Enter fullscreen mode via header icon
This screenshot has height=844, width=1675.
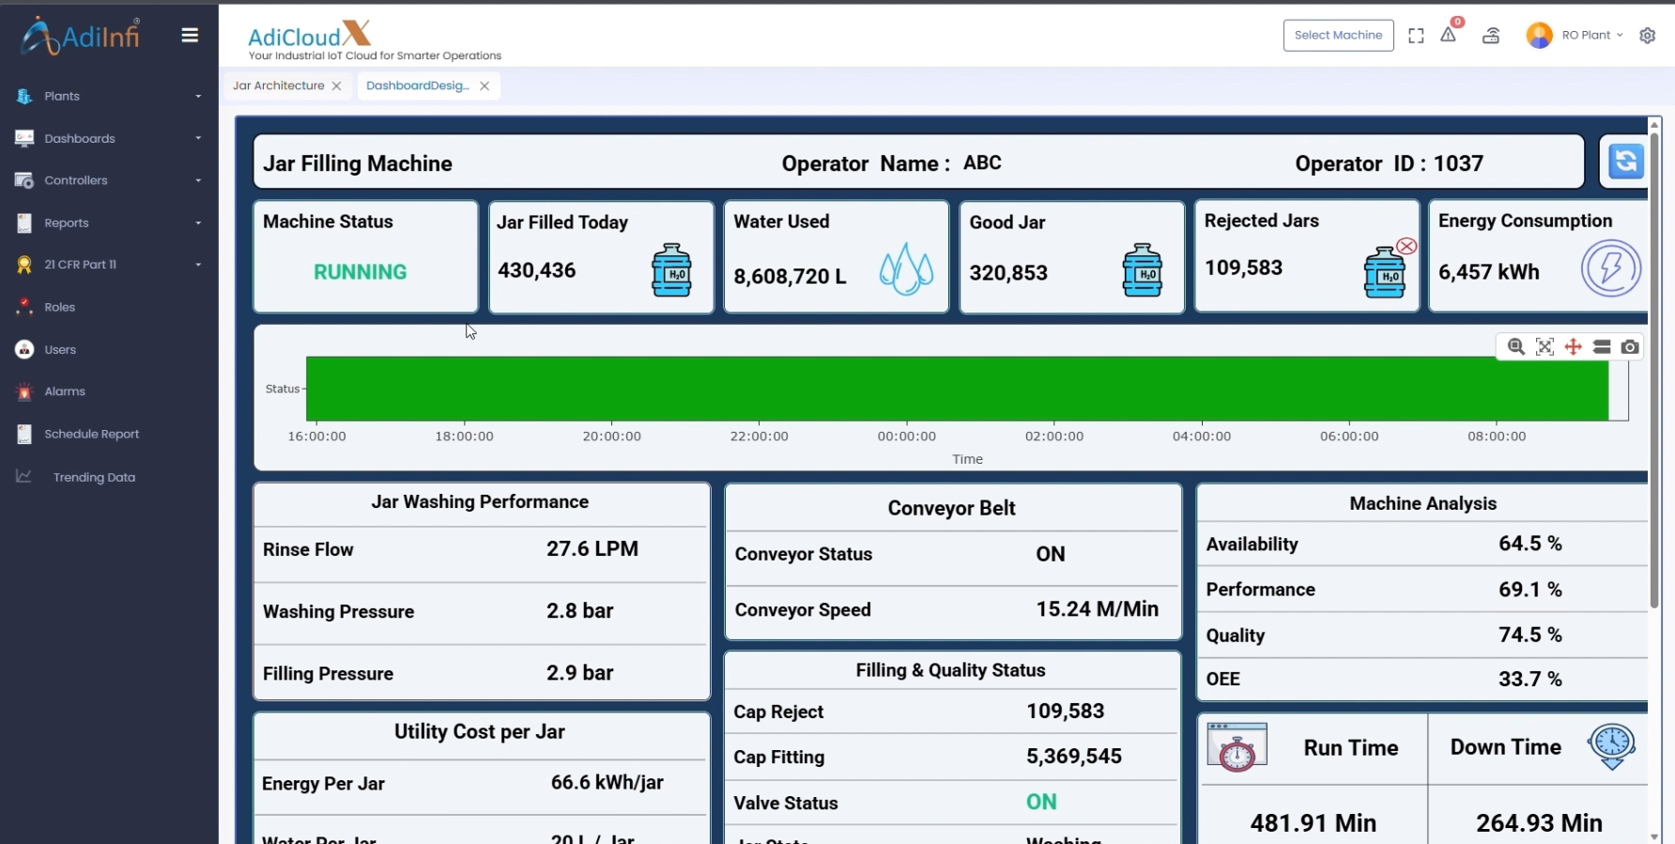[x=1416, y=36]
